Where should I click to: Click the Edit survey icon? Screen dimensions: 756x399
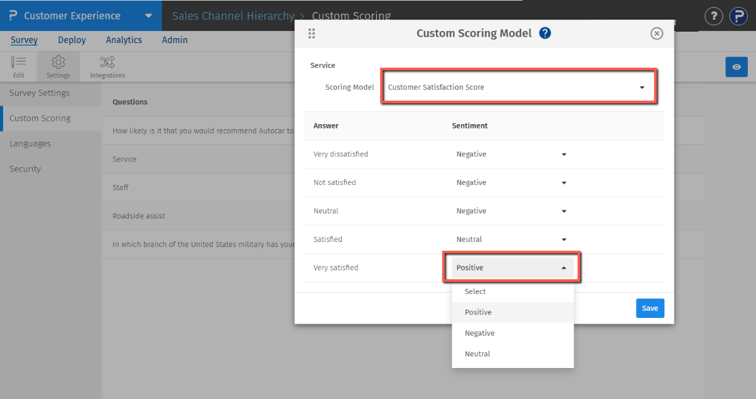coord(18,62)
